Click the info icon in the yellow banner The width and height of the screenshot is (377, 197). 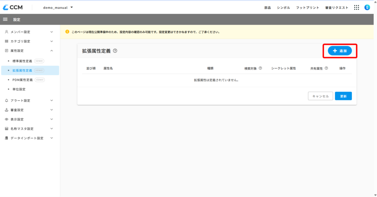tap(67, 32)
